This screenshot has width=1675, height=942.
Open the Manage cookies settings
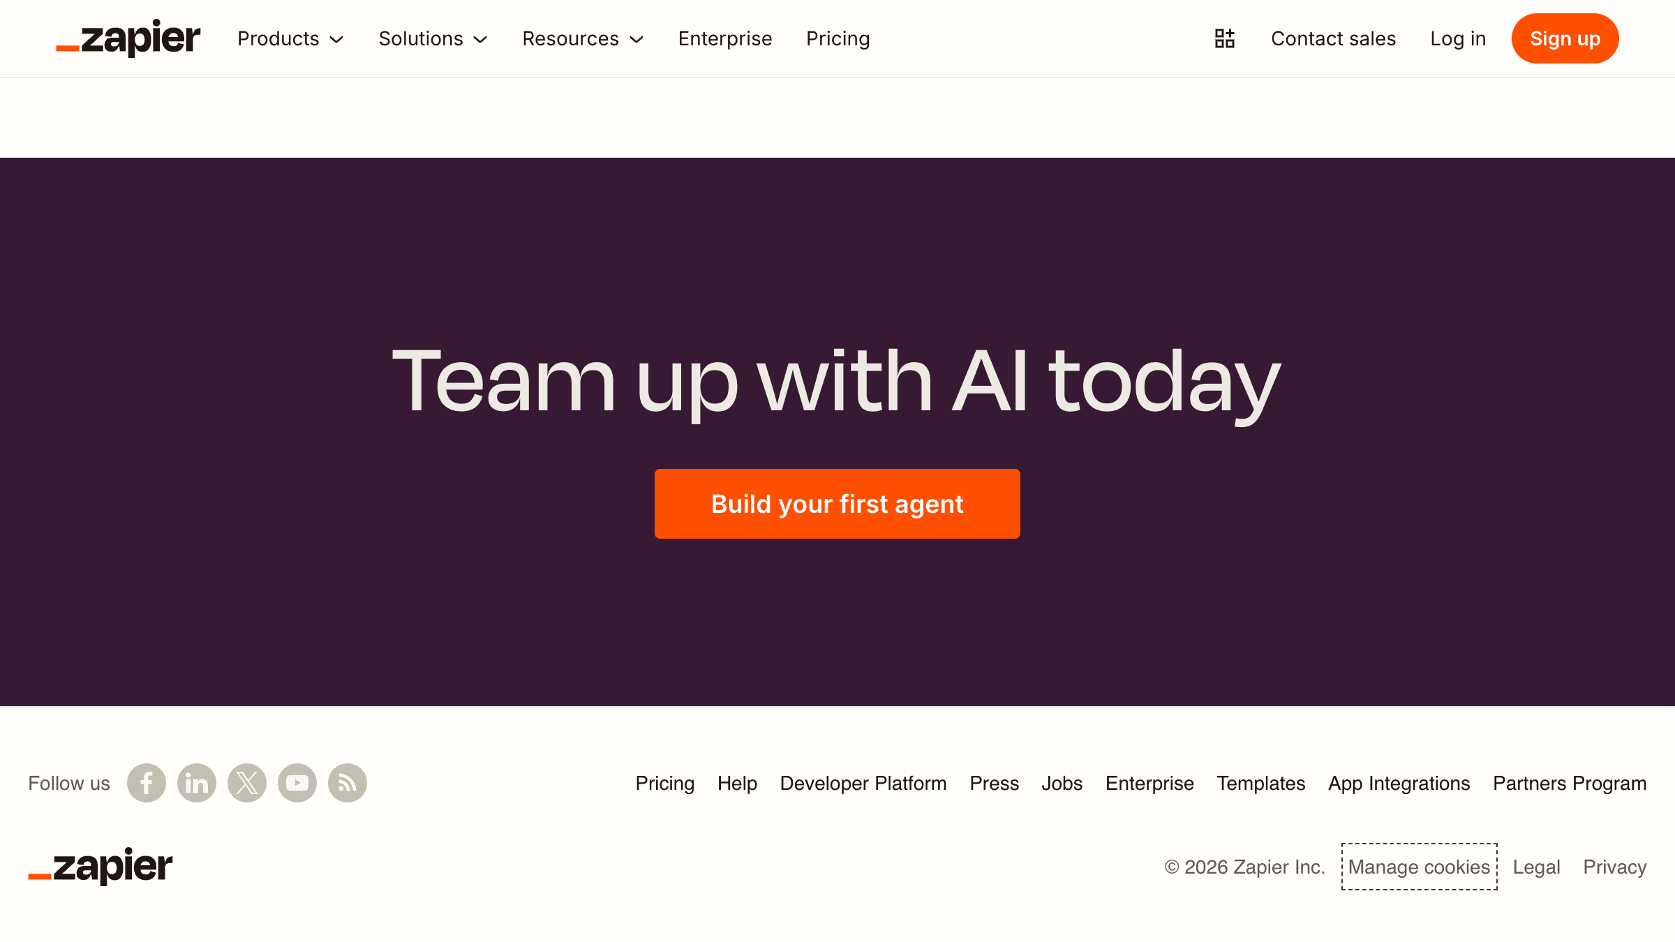(1419, 867)
